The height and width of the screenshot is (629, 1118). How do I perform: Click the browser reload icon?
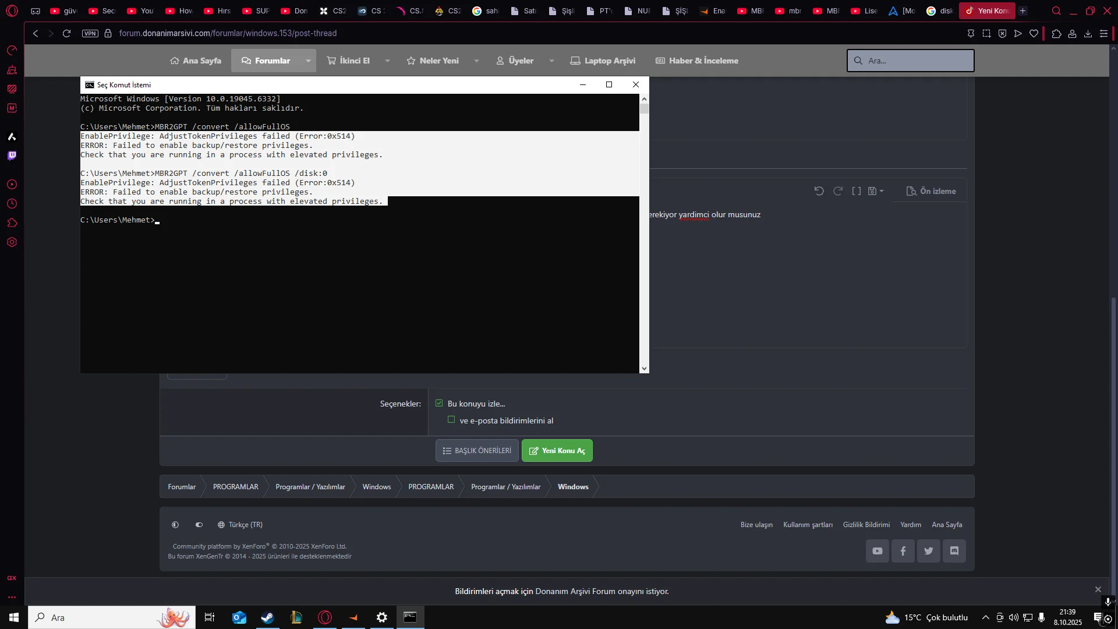point(66,33)
